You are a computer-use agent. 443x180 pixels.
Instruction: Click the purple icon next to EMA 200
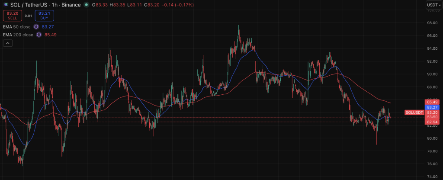39,35
